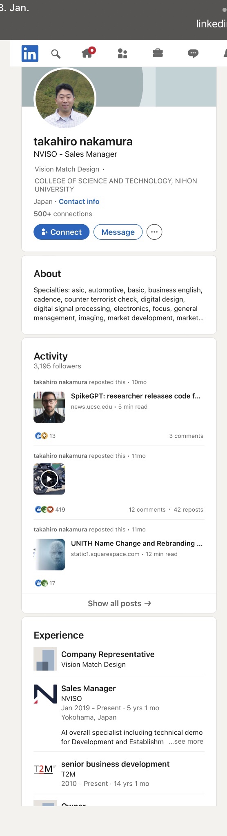Screen dimensions: 227x836
Task: Open the LinkedIn logo home link
Action: tap(30, 53)
